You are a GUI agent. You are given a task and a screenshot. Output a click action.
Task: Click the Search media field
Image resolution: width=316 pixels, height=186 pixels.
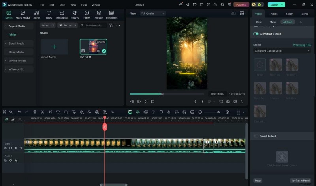tap(94, 25)
